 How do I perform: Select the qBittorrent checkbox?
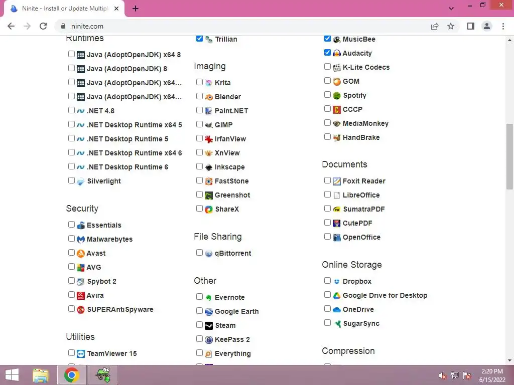pos(199,253)
